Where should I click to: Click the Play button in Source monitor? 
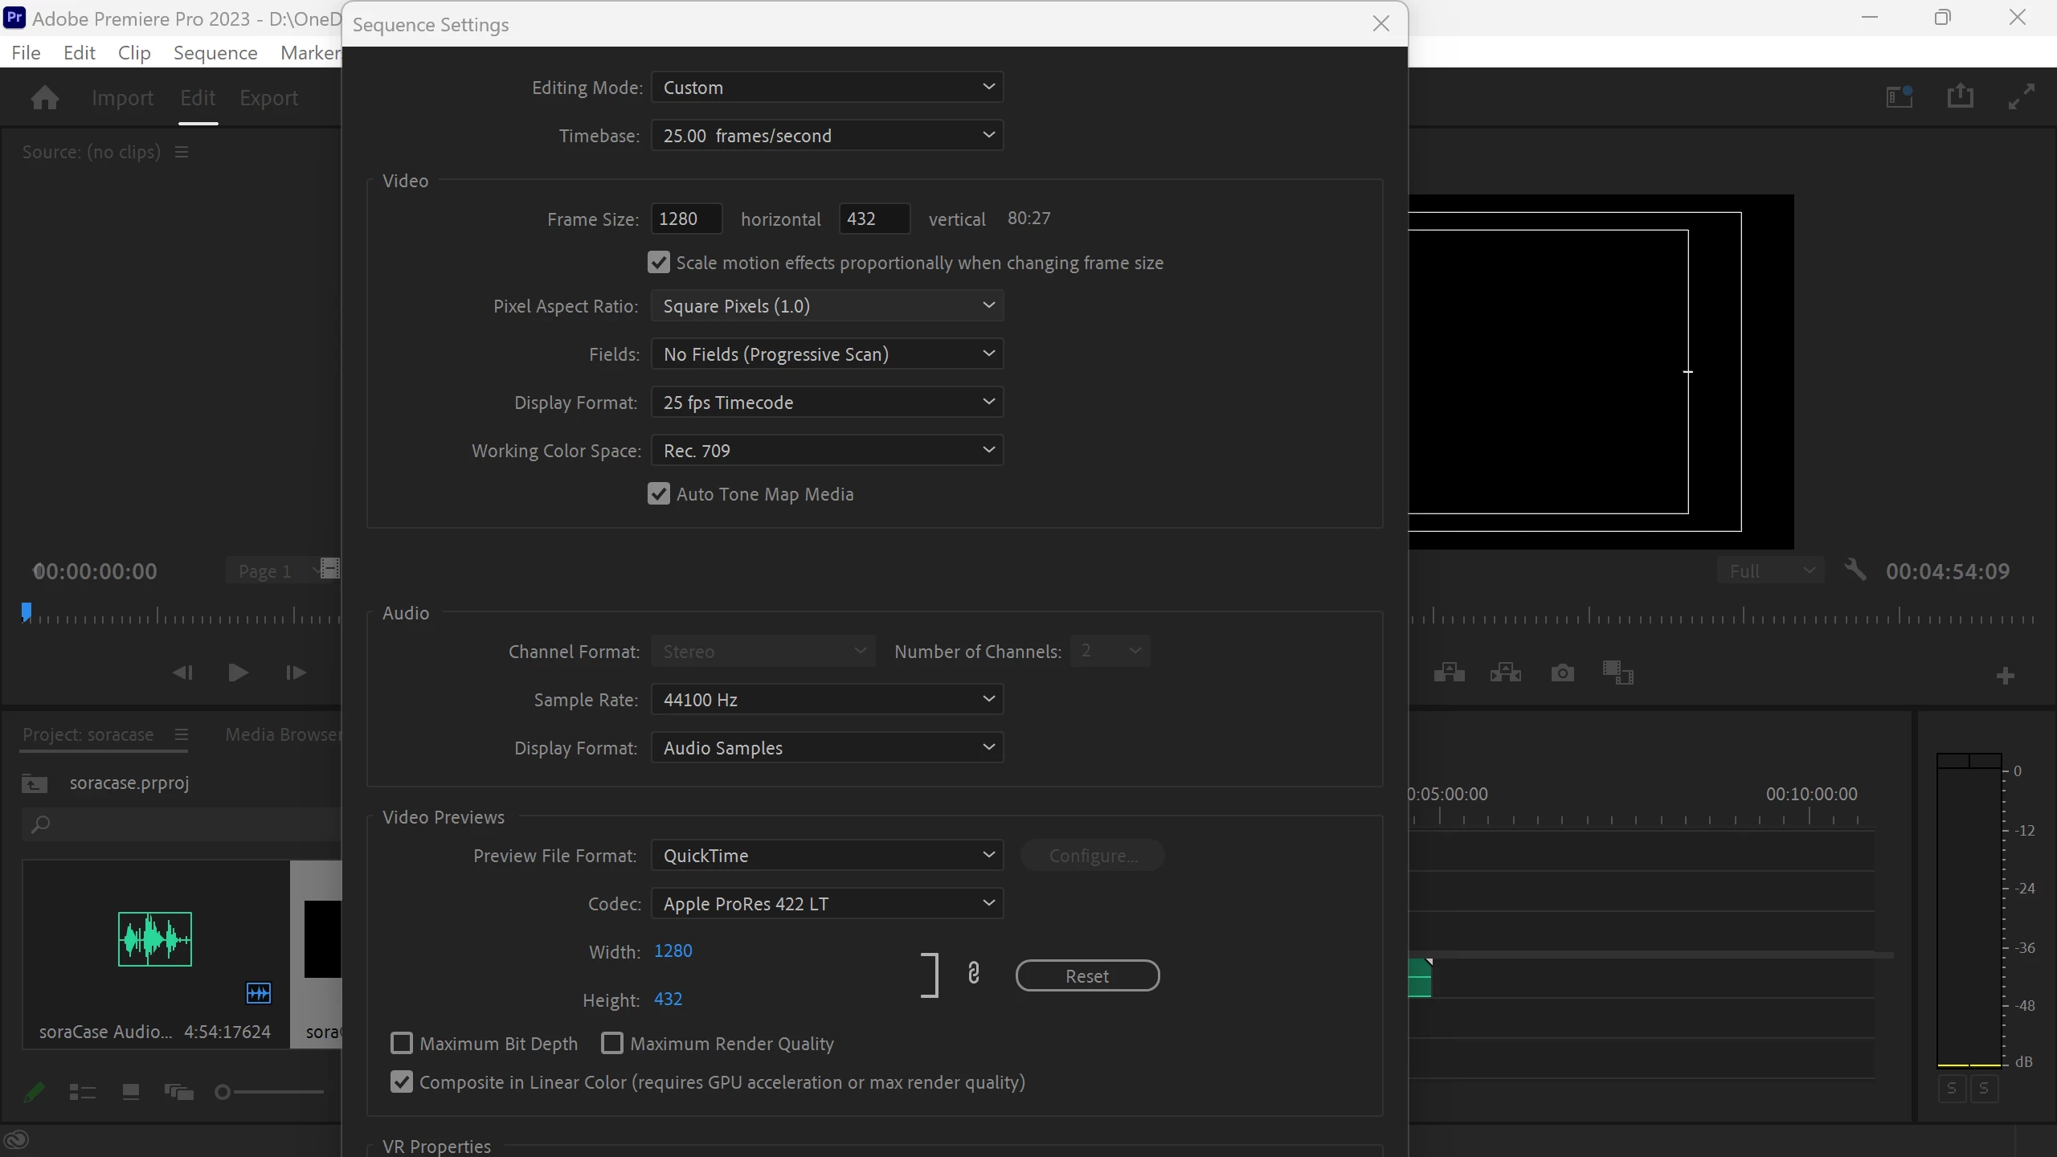[238, 673]
